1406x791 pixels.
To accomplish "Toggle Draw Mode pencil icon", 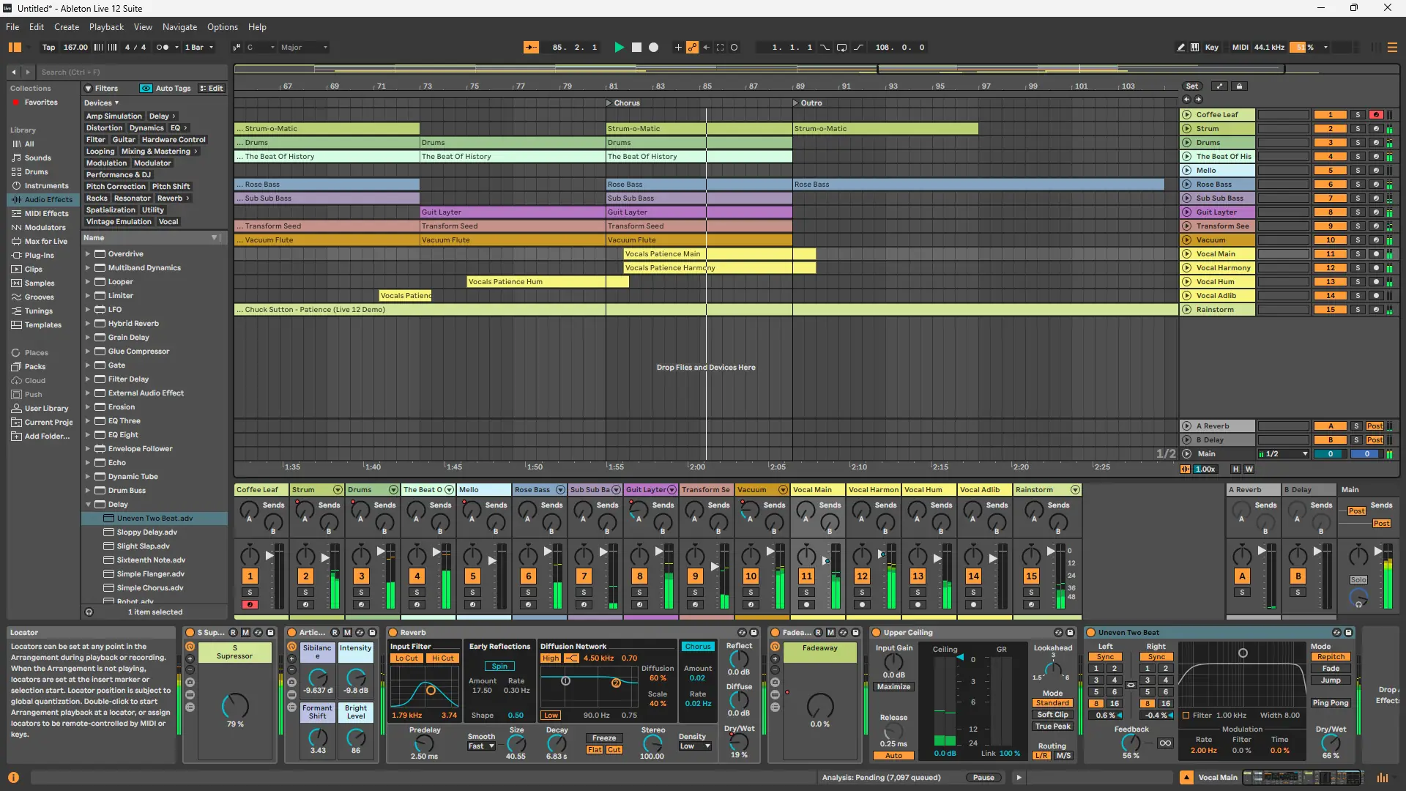I will tap(1180, 47).
